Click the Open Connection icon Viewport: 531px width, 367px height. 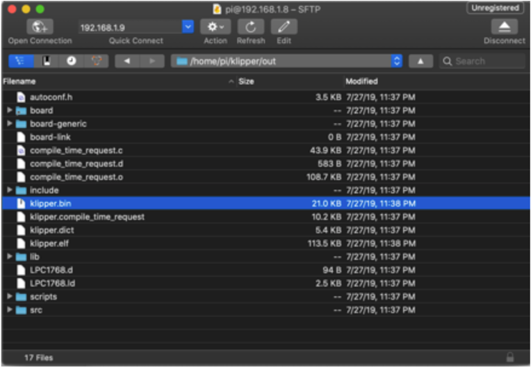(x=40, y=27)
